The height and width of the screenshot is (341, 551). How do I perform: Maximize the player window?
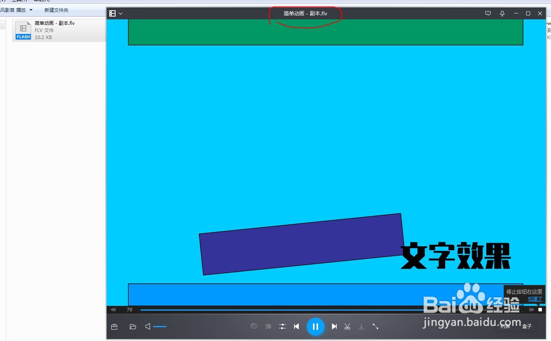(x=528, y=13)
